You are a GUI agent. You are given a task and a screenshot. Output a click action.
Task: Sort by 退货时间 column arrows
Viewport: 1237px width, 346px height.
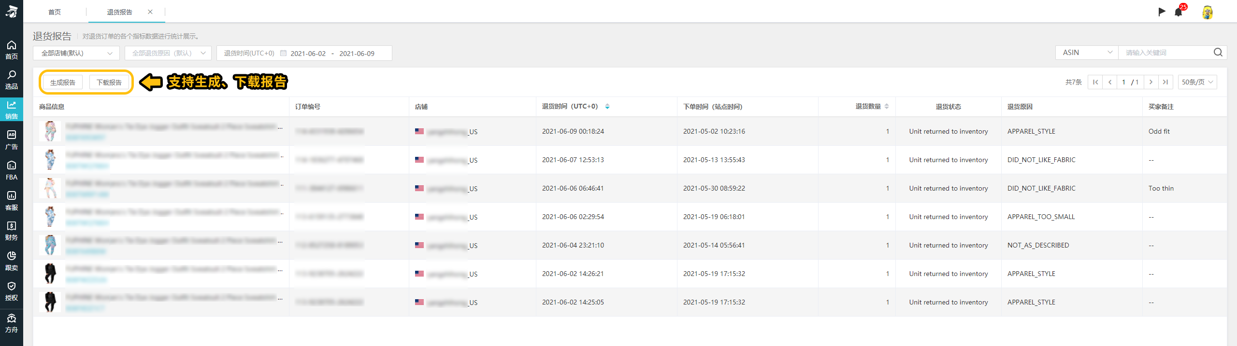click(607, 107)
